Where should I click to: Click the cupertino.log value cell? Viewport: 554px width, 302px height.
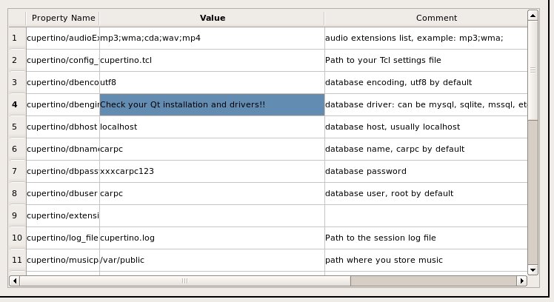tap(212, 238)
